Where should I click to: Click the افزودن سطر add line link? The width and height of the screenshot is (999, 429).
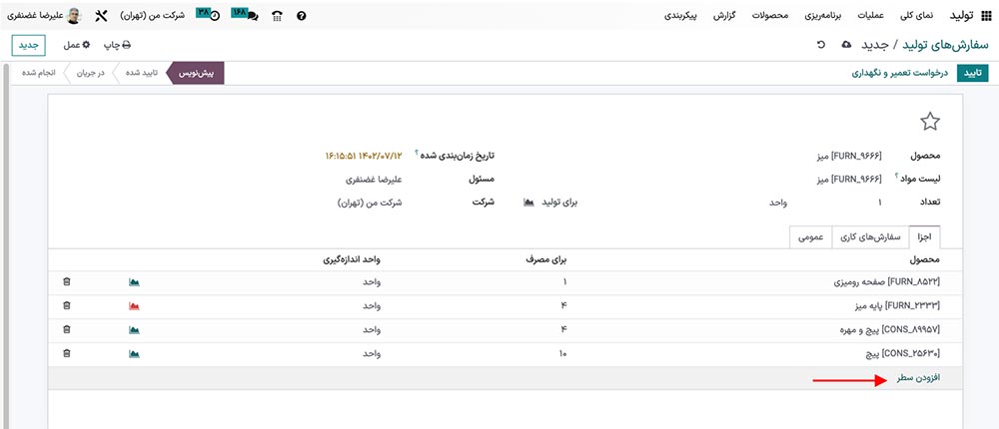pos(919,378)
